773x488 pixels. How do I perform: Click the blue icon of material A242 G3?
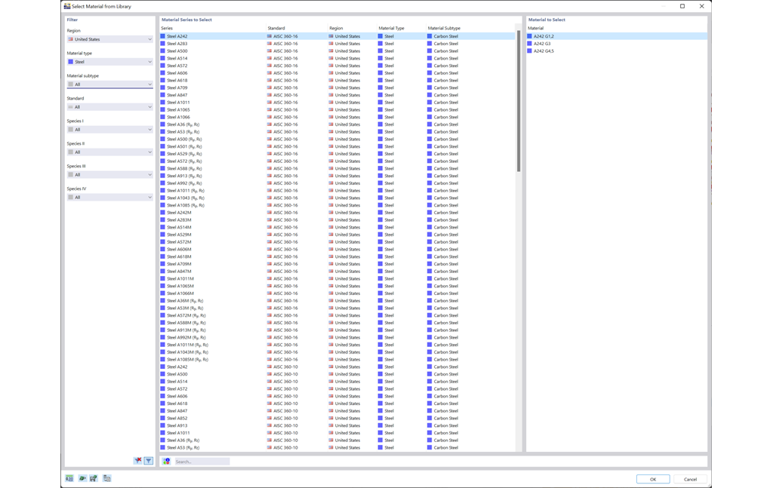click(x=530, y=43)
